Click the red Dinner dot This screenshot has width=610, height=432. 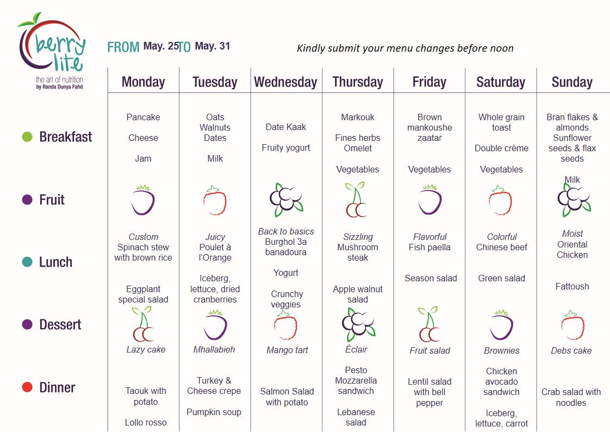coord(27,387)
